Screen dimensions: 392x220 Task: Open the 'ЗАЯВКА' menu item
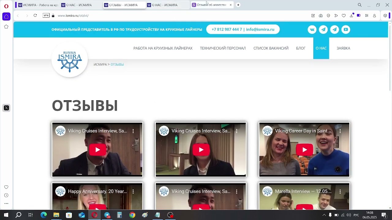[343, 48]
